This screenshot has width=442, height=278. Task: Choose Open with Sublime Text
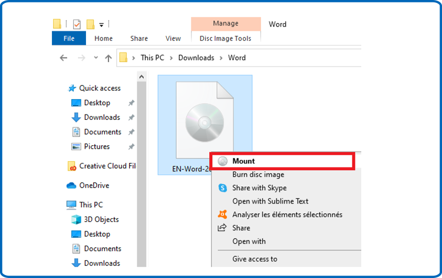point(271,201)
